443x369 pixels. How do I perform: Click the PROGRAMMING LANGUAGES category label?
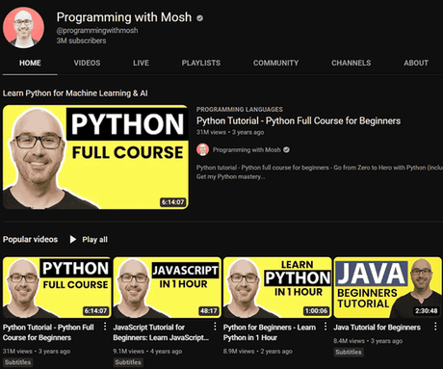[x=240, y=109]
